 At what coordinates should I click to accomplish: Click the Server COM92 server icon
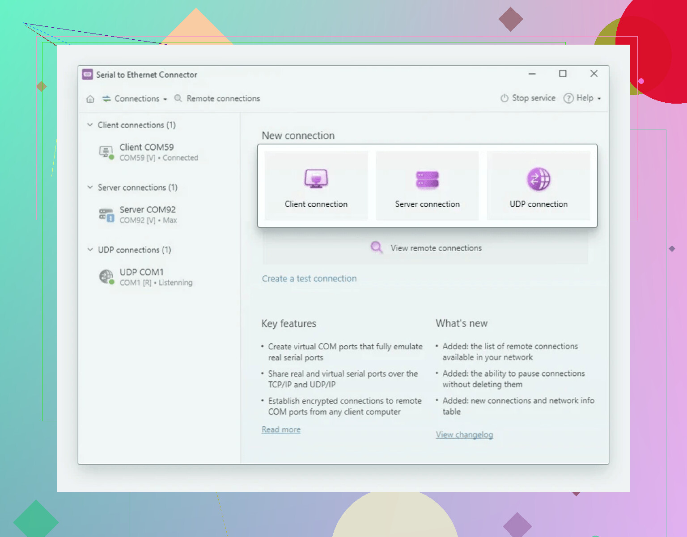[106, 214]
